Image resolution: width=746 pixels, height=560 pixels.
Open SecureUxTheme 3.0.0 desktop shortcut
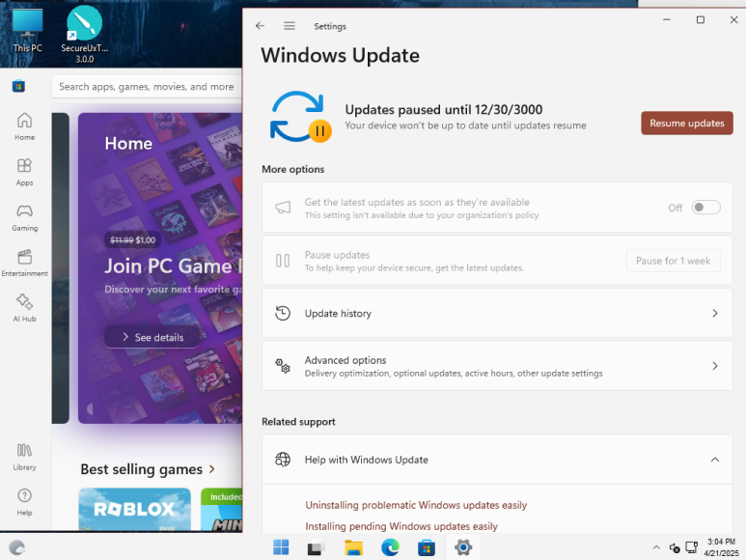click(x=84, y=35)
